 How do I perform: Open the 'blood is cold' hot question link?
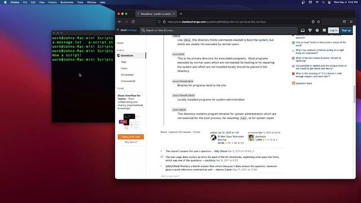pyautogui.click(x=318, y=75)
